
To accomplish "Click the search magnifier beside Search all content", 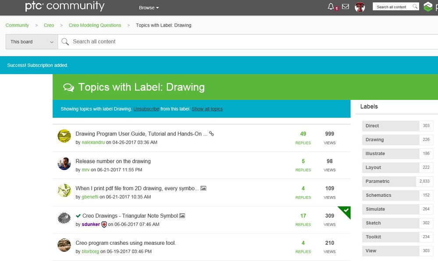I will [65, 42].
